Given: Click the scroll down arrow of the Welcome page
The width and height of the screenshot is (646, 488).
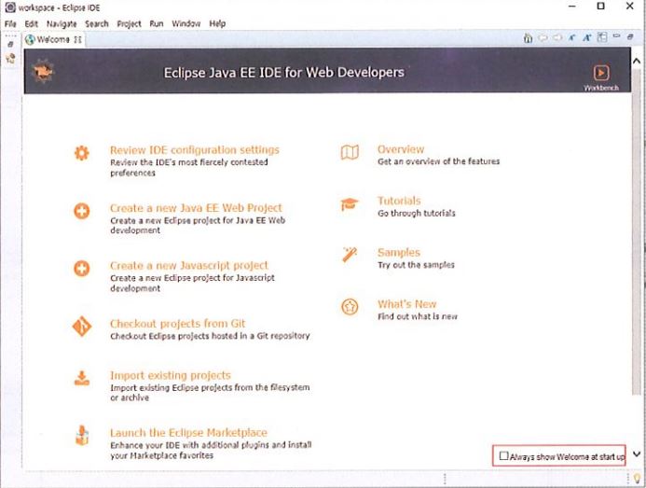Looking at the screenshot, I should tap(637, 454).
